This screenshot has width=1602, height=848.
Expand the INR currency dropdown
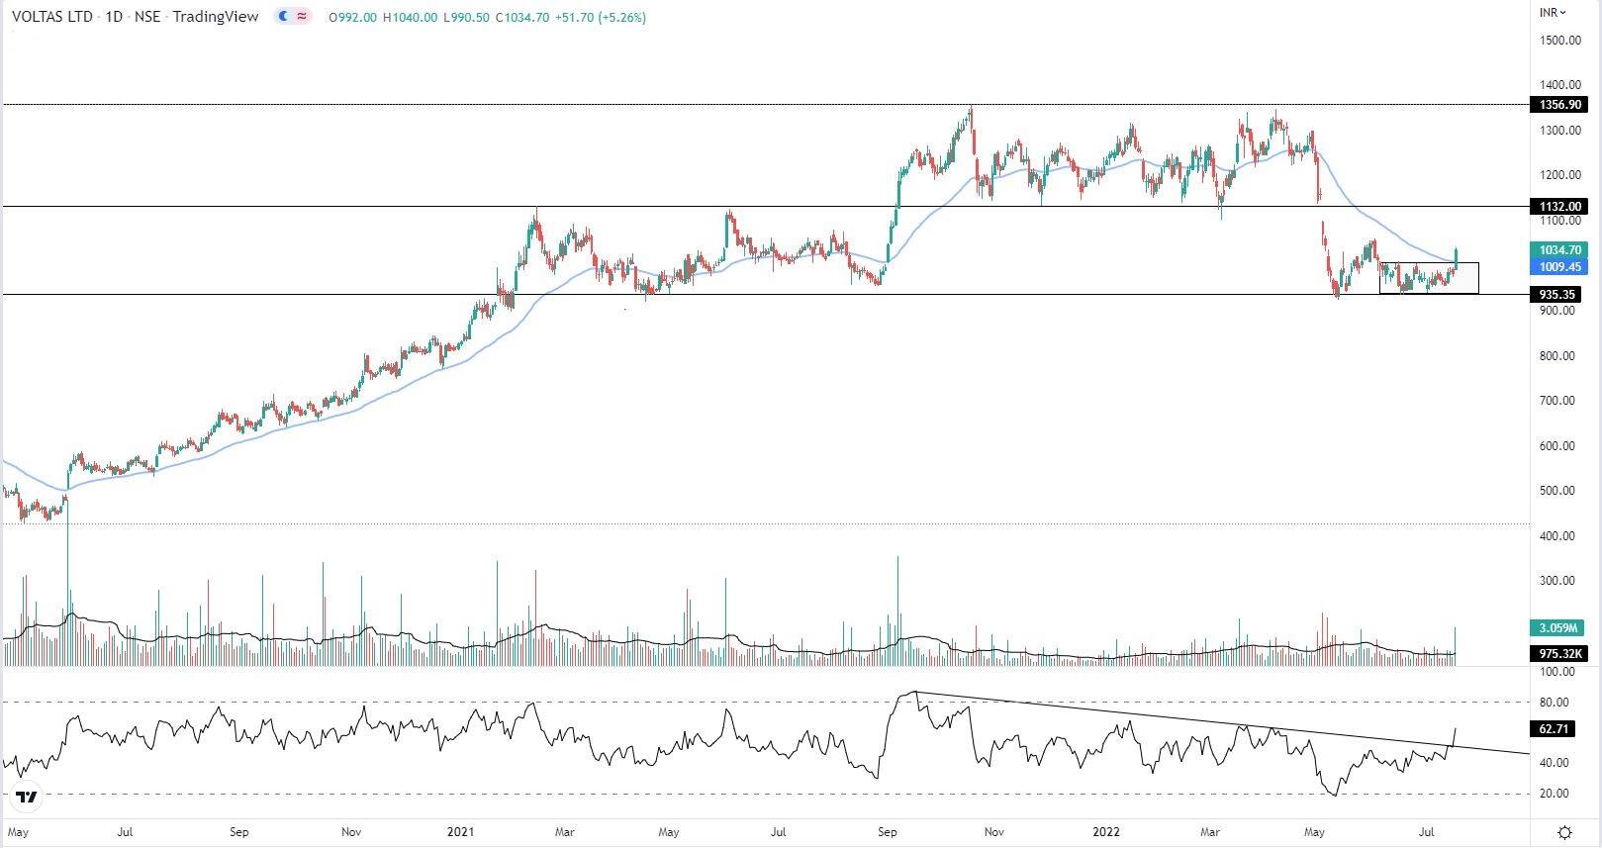[1553, 12]
